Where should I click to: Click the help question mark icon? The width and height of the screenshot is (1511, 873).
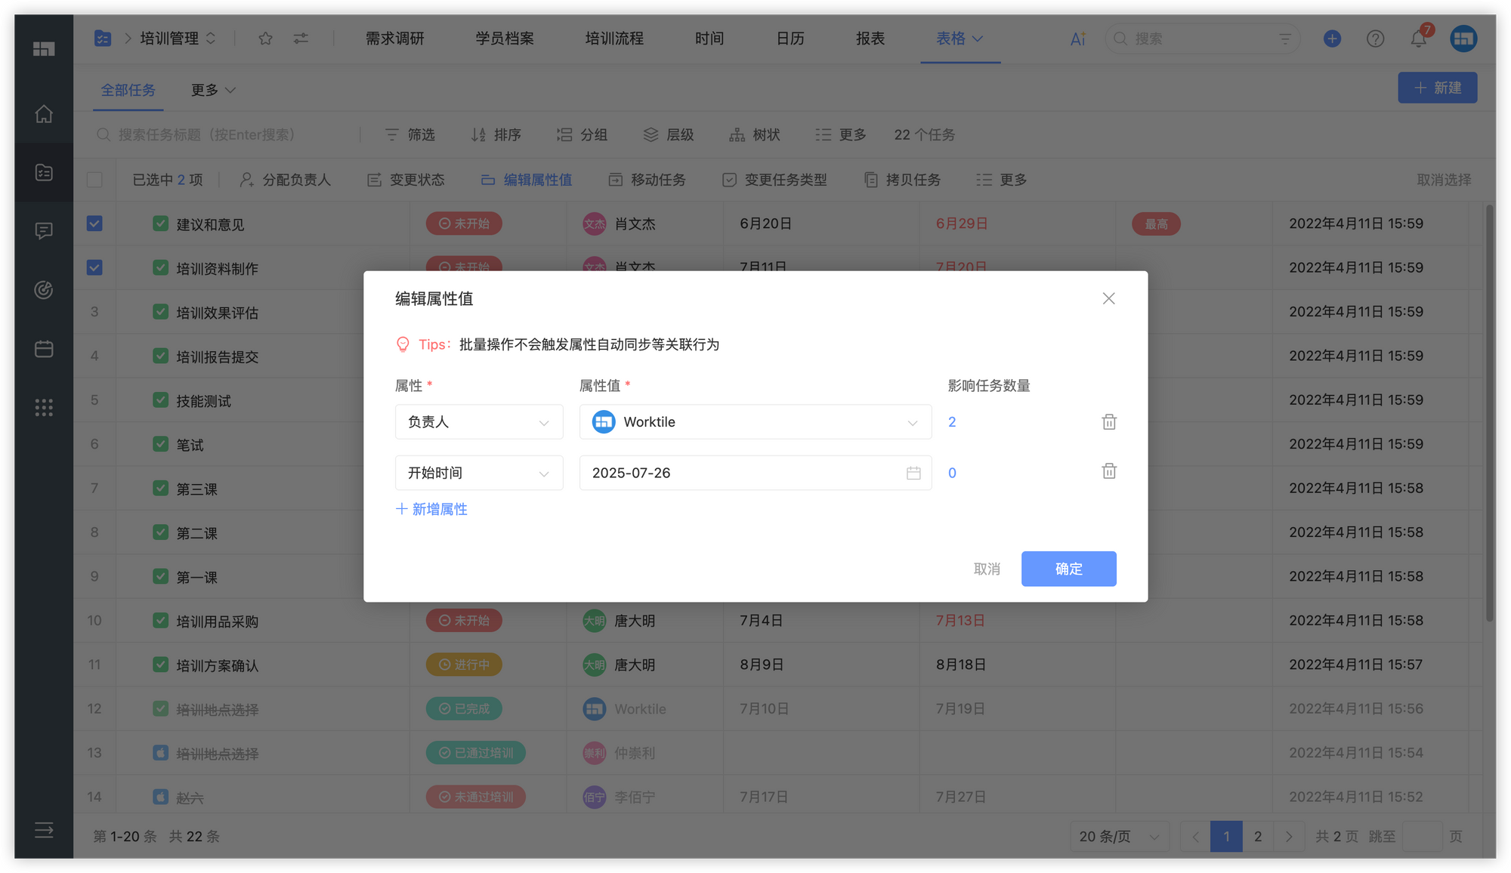pyautogui.click(x=1375, y=39)
